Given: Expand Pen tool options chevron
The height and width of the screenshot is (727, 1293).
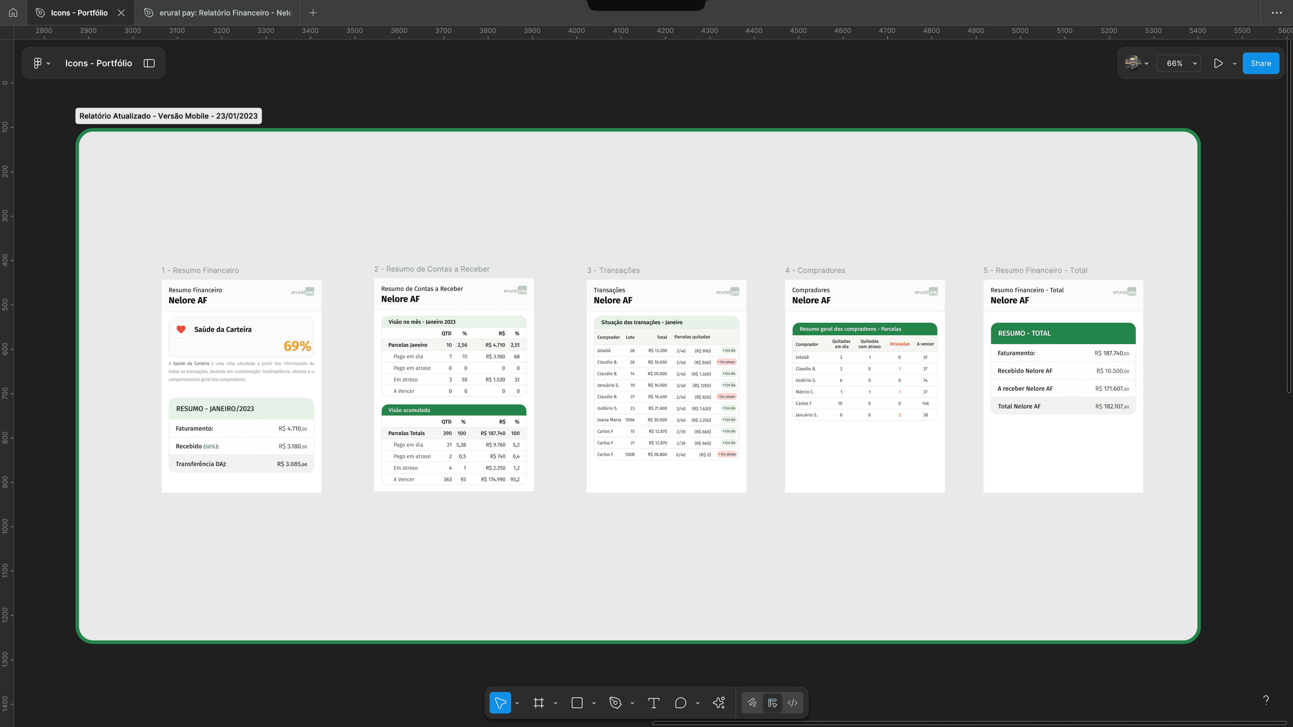Looking at the screenshot, I should [x=632, y=703].
